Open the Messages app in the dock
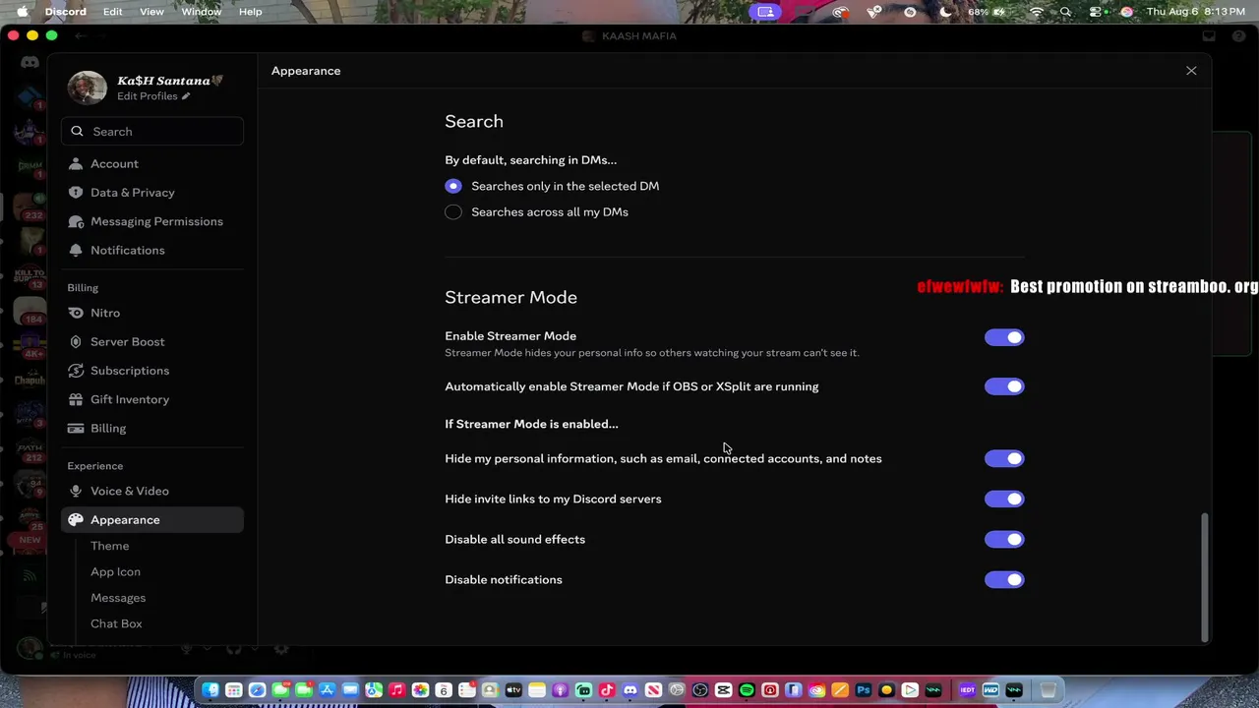The image size is (1259, 708). click(280, 690)
